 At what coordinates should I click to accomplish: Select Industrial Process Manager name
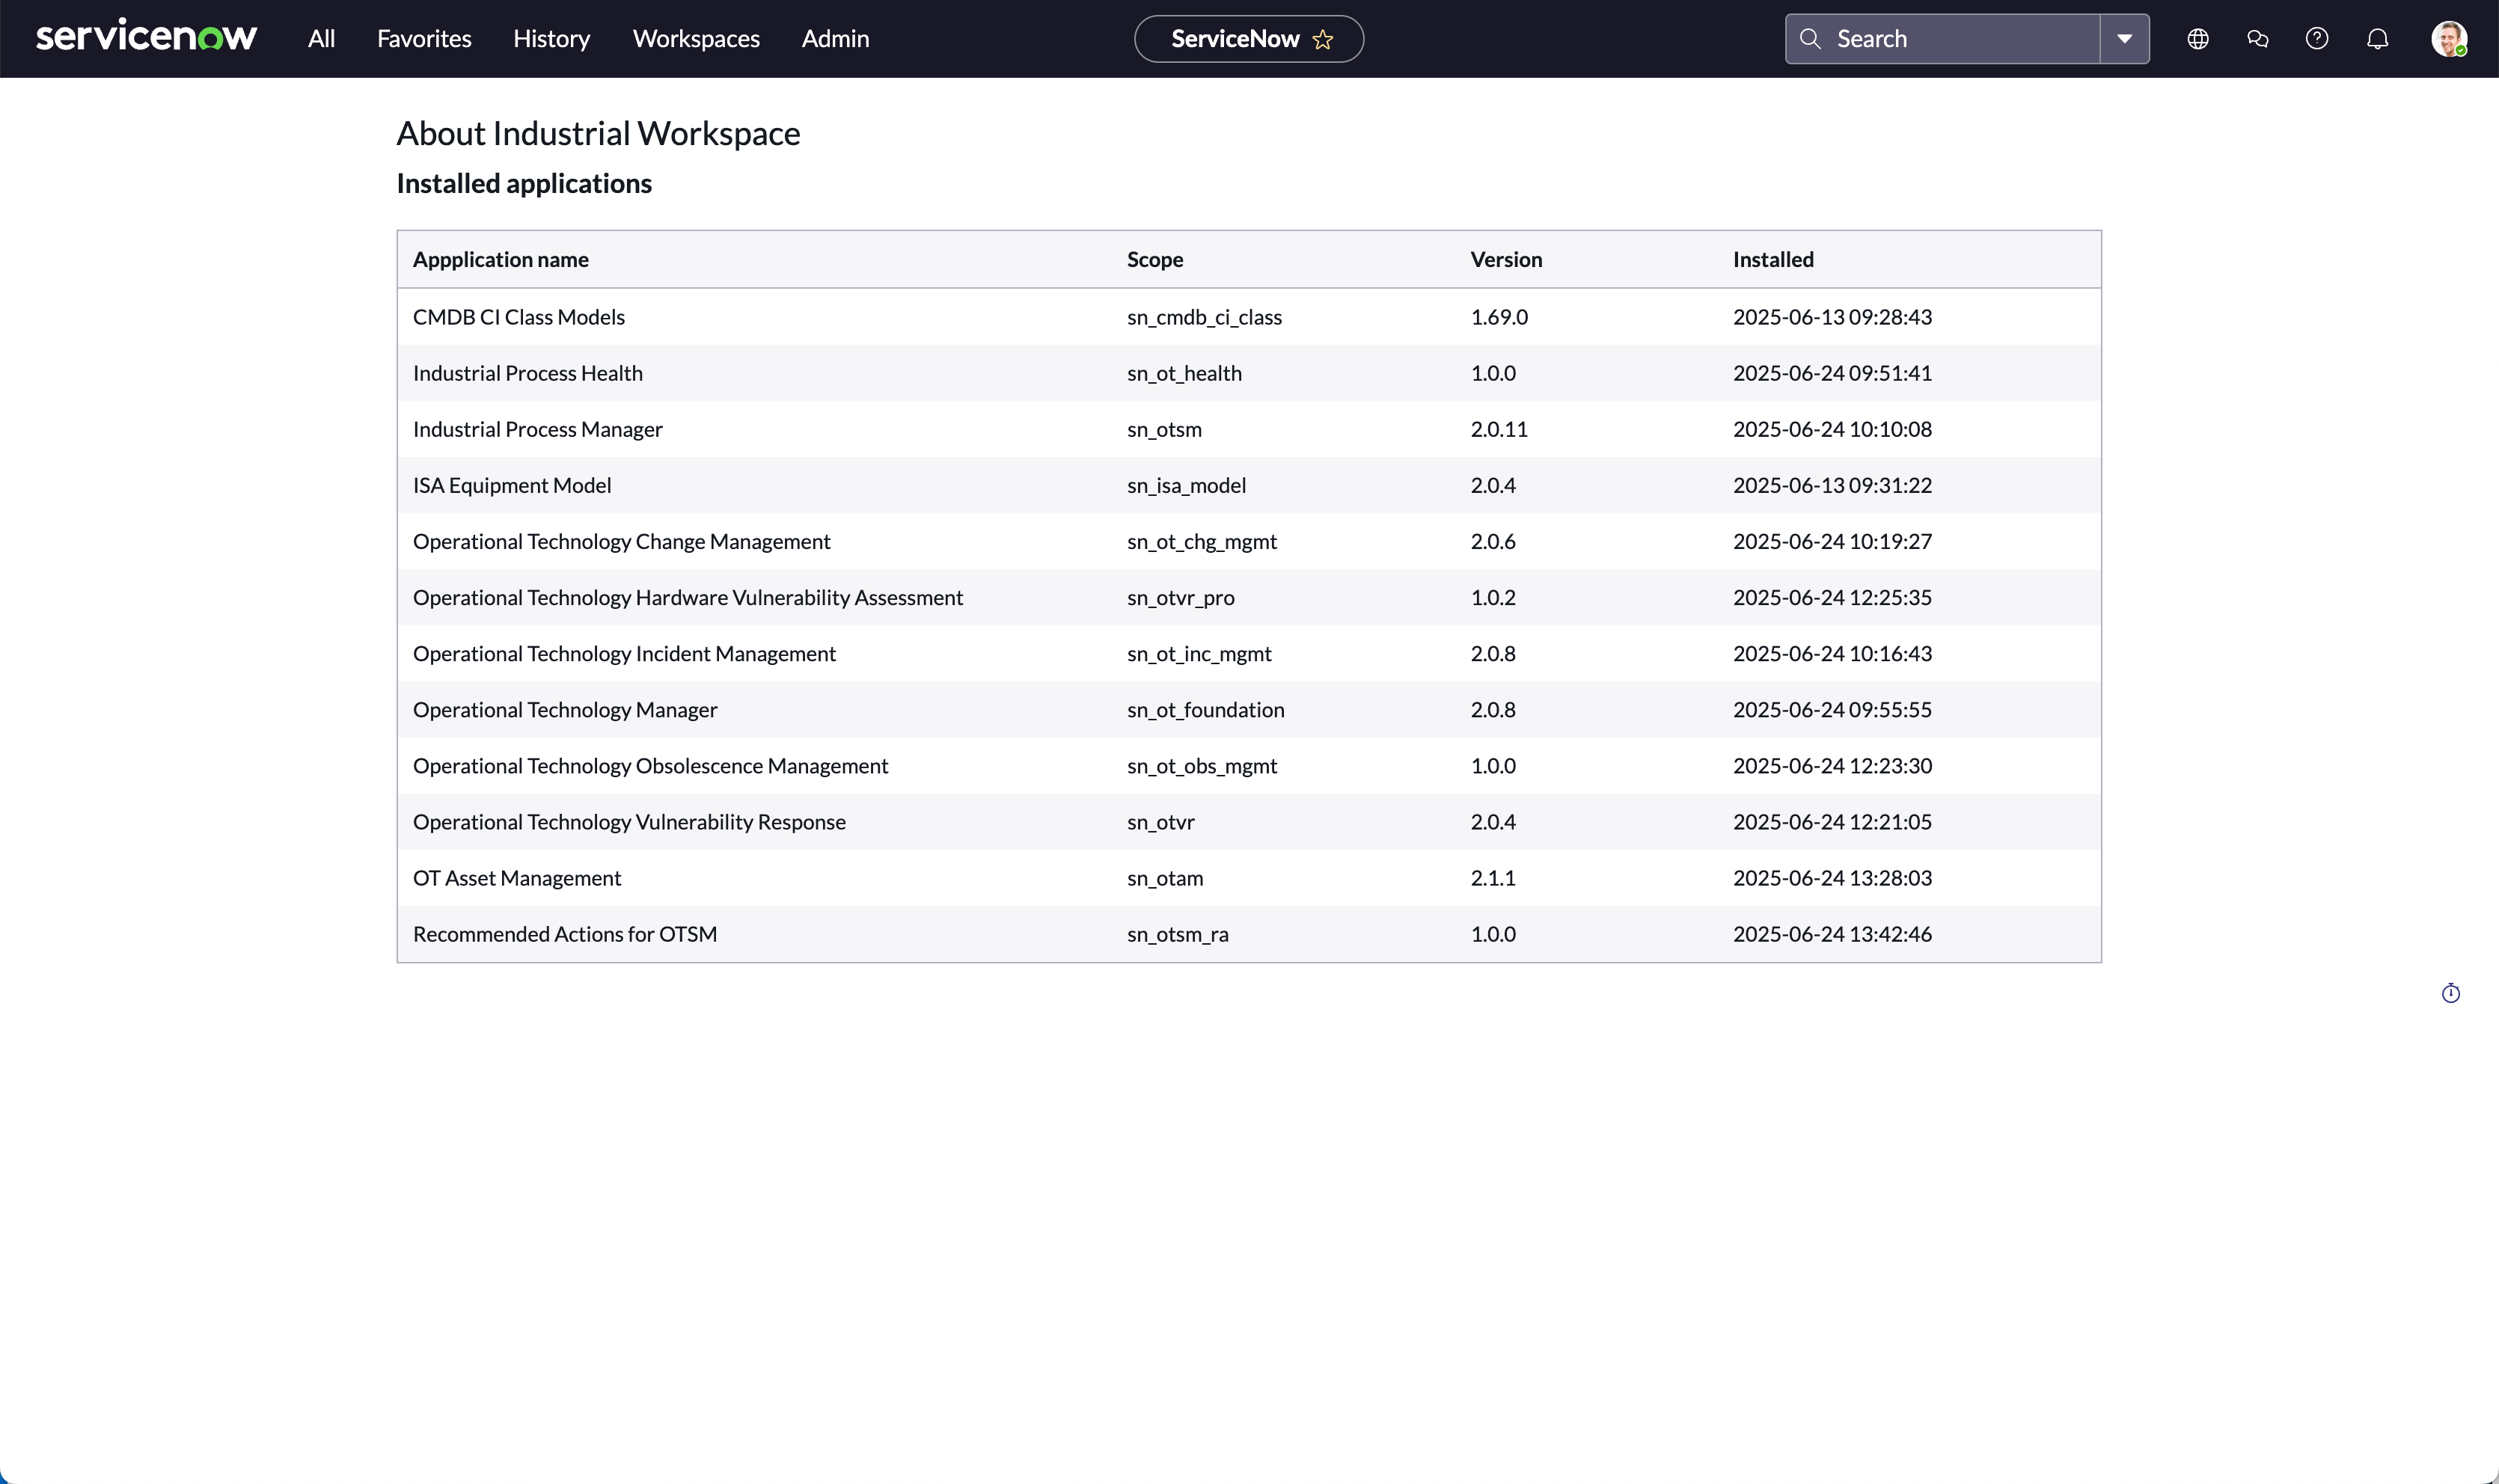coord(538,429)
